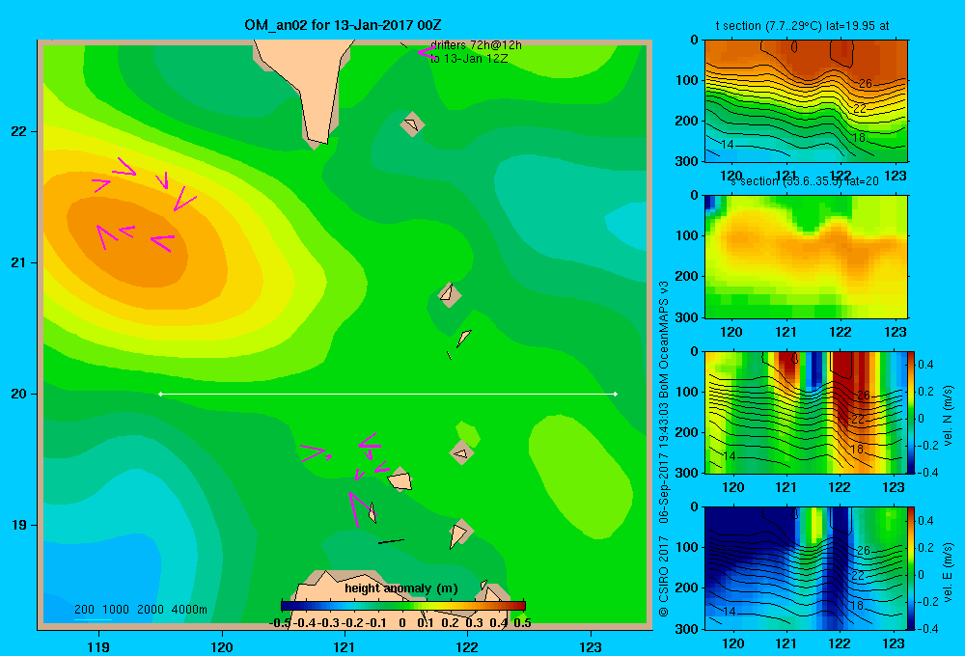This screenshot has height=656, width=965.
Task: Click the western endpoint of the white transect line
Action: [160, 394]
